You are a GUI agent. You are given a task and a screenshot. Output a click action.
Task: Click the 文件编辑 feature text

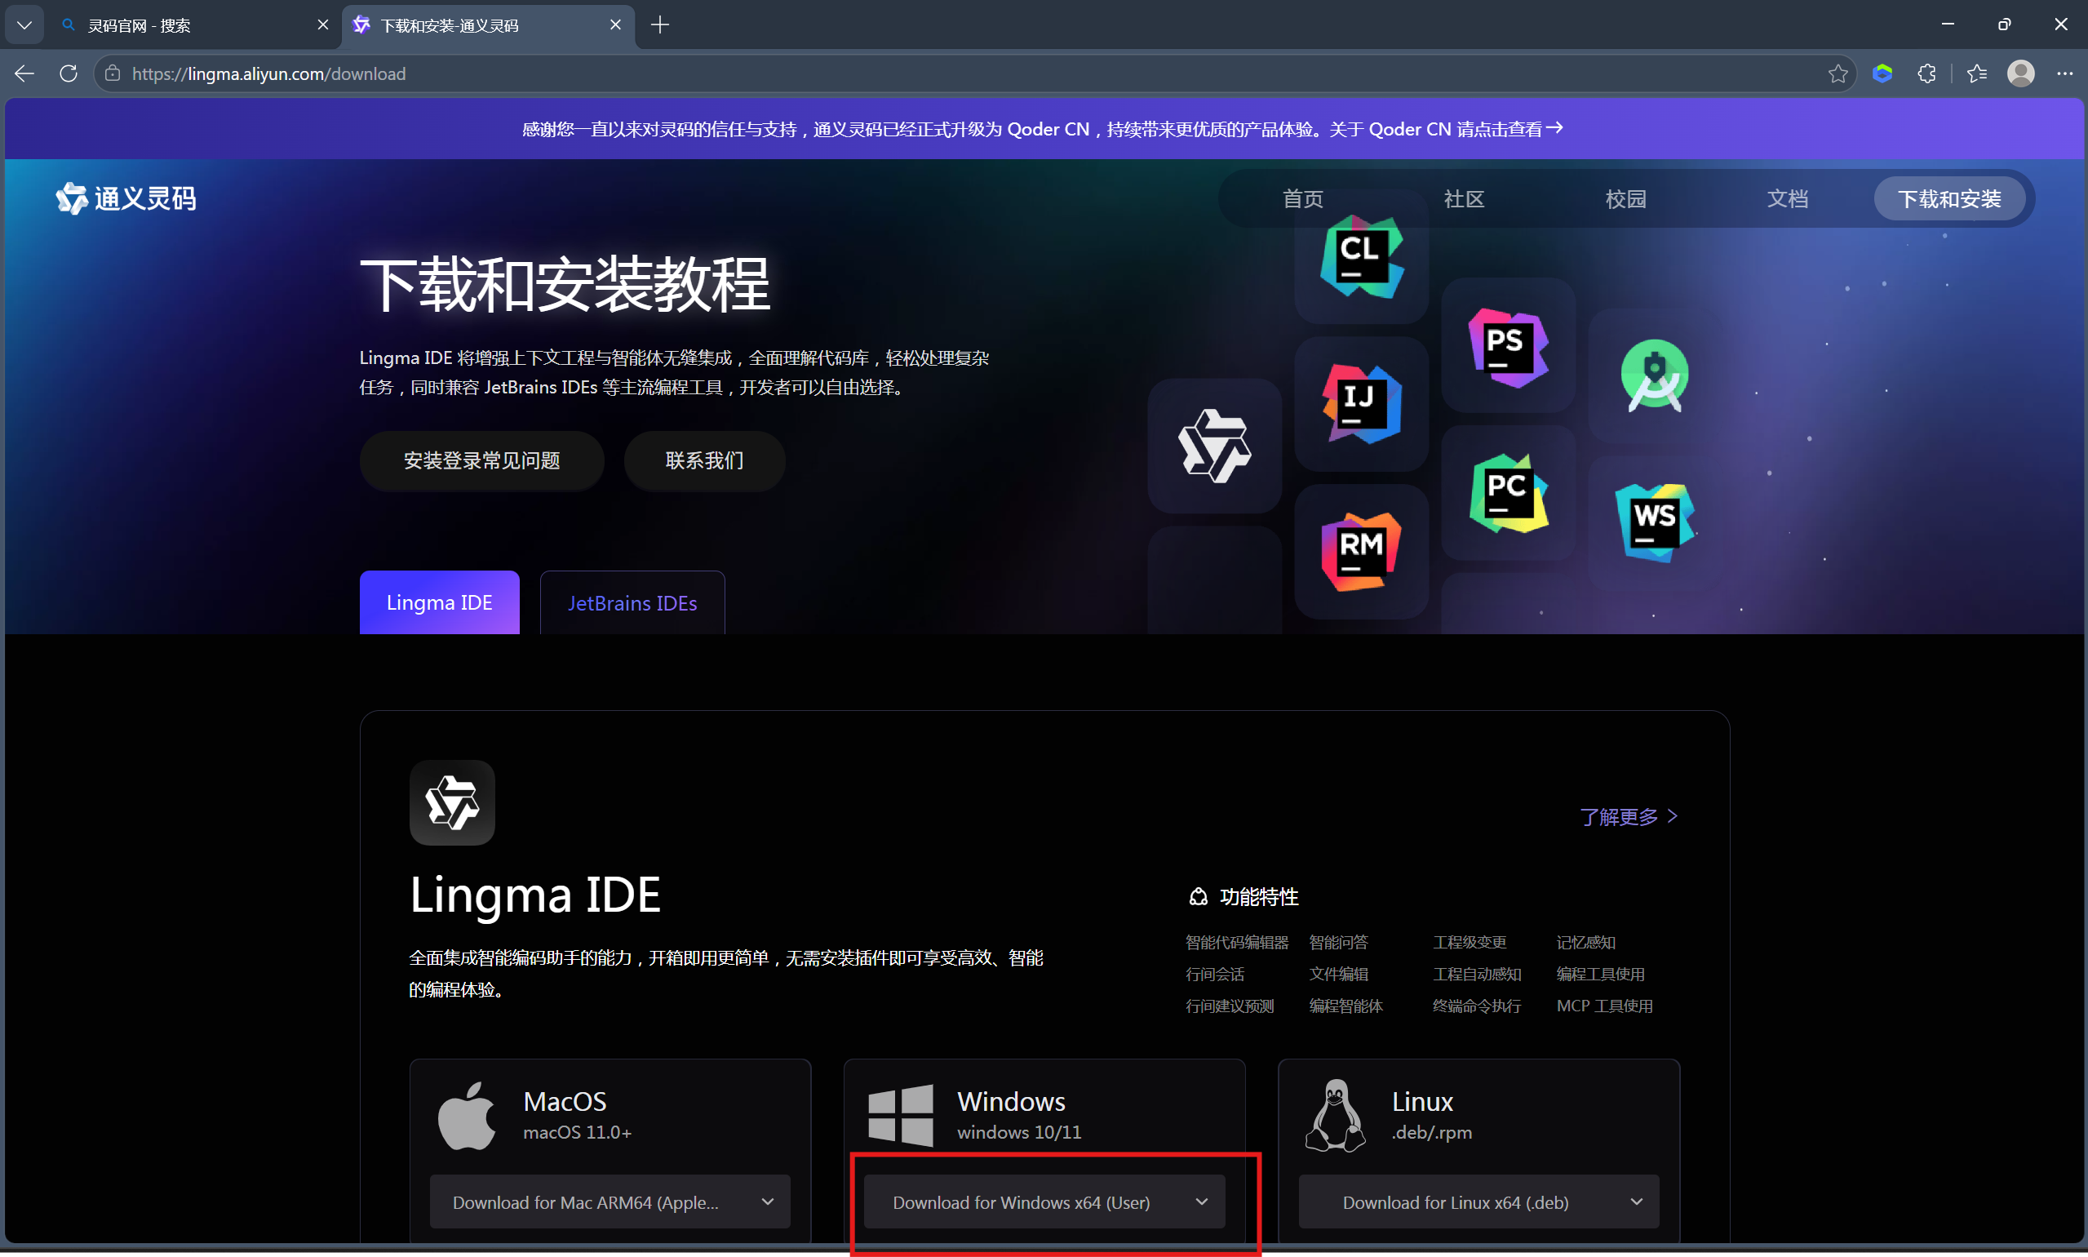[1338, 974]
